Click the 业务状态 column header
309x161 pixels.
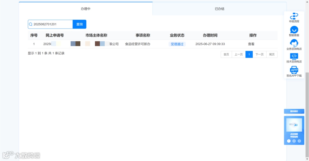coord(177,35)
